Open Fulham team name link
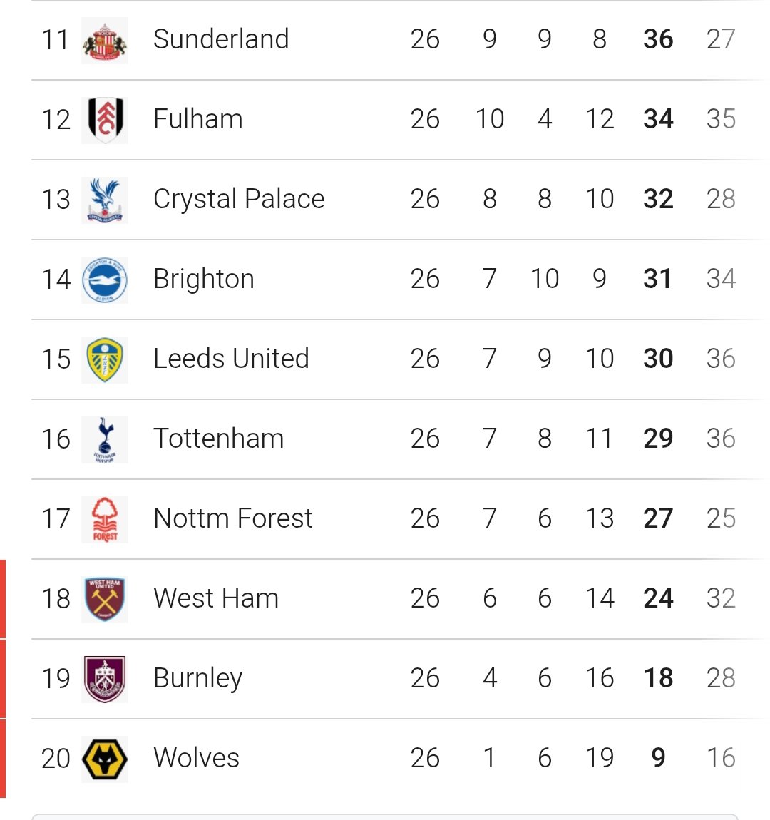770x820 pixels. pyautogui.click(x=198, y=119)
